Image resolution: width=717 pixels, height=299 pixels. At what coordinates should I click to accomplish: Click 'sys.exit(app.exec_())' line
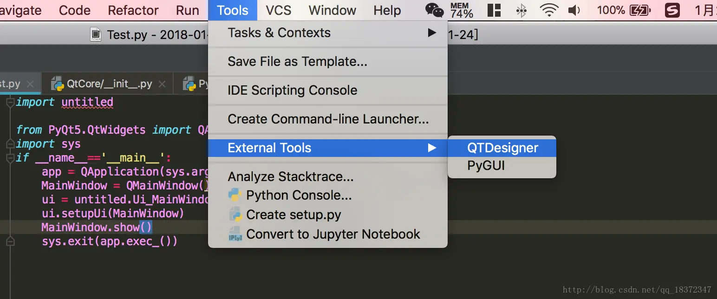110,241
